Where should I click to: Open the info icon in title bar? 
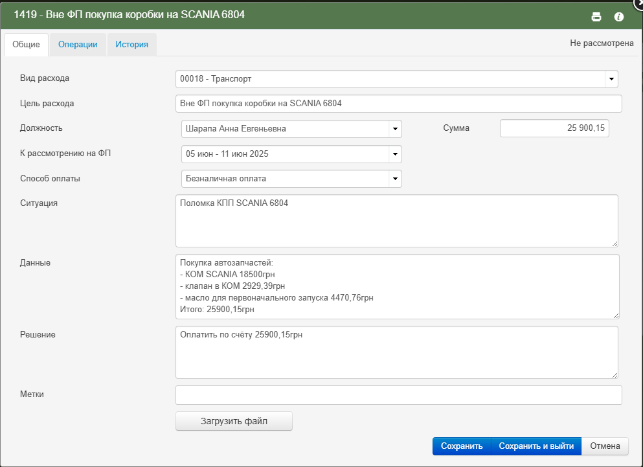619,17
